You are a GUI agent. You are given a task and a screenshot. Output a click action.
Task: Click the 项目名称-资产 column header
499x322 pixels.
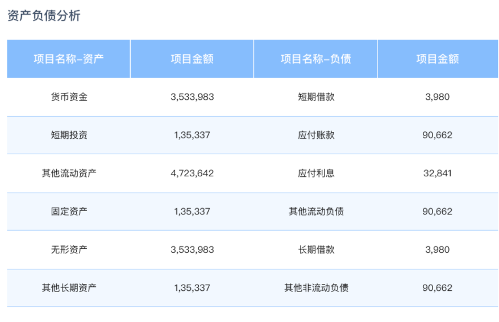[x=69, y=59]
